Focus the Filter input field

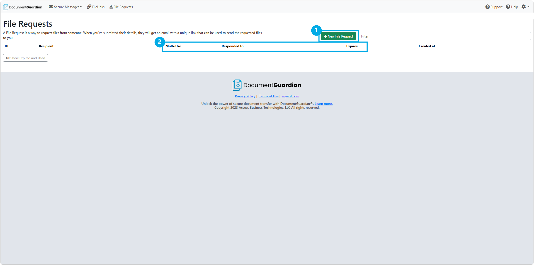[x=445, y=36]
